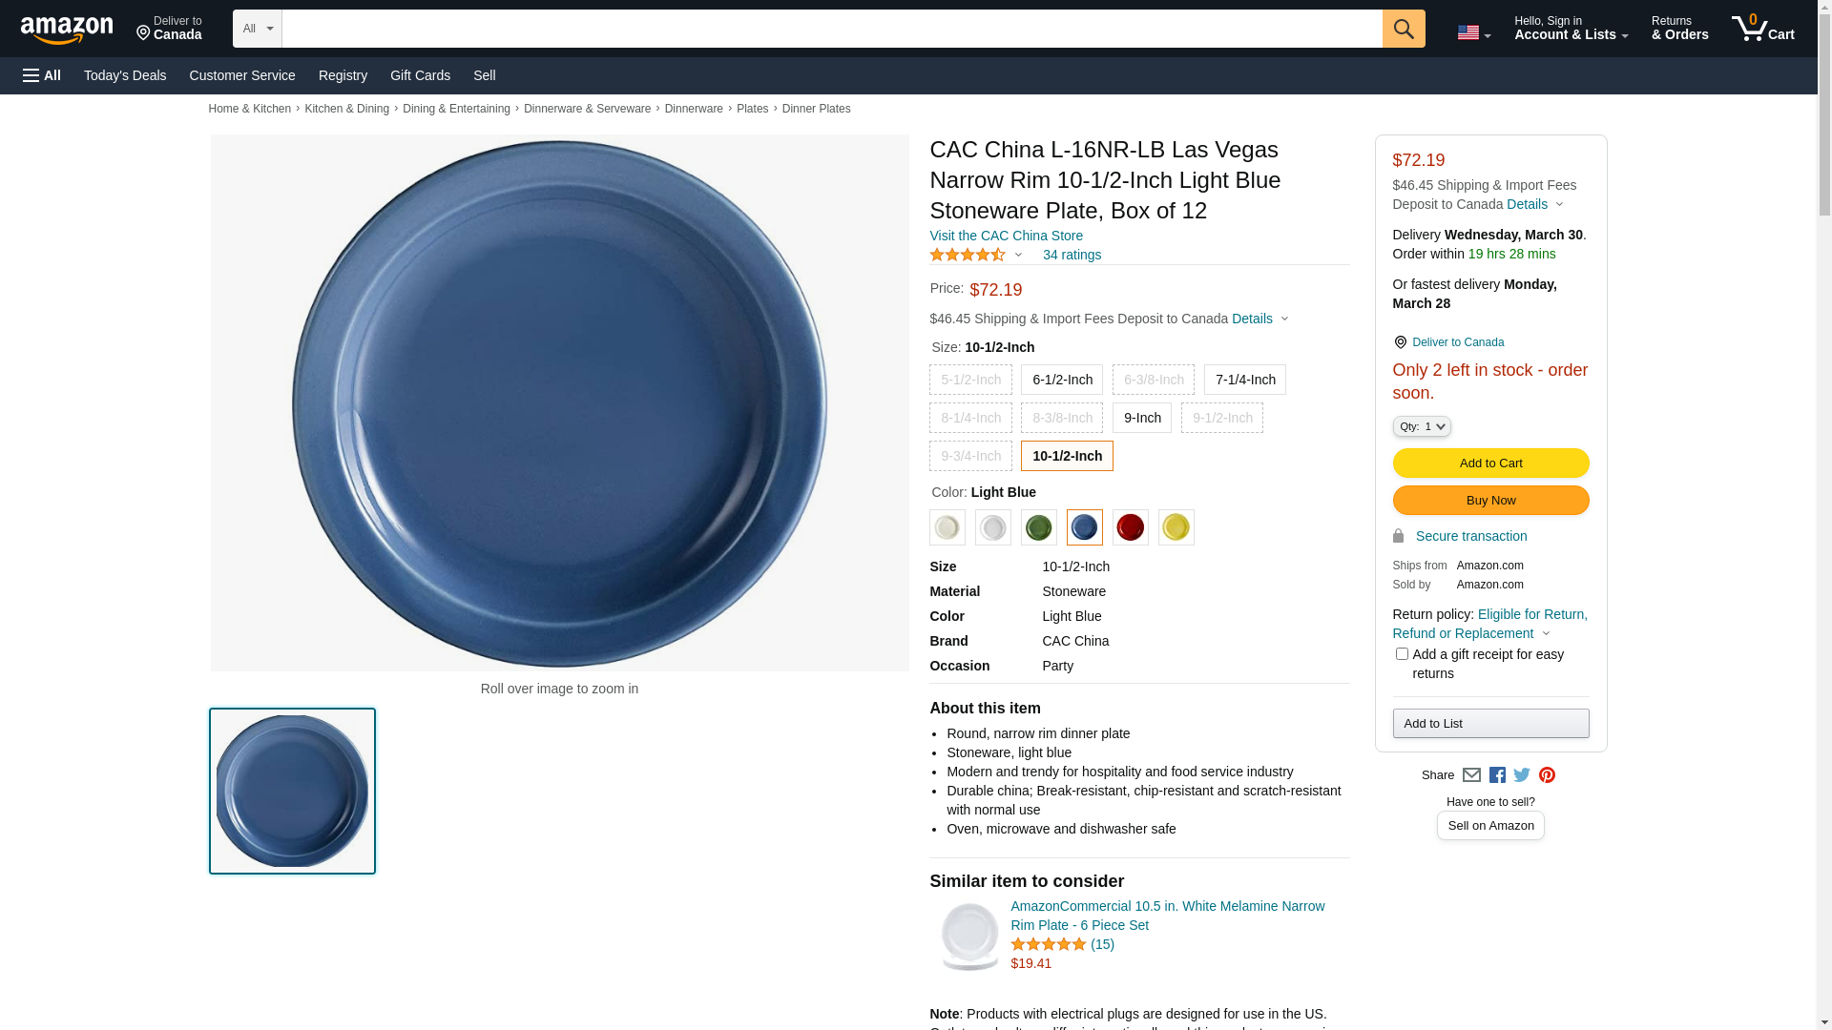Click the Add to Cart button

click(1490, 463)
